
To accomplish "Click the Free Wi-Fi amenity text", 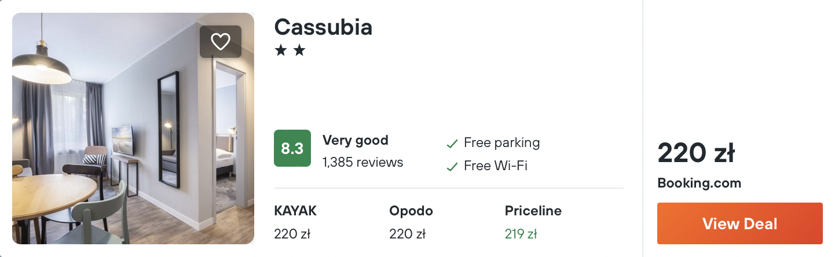I will (x=496, y=166).
